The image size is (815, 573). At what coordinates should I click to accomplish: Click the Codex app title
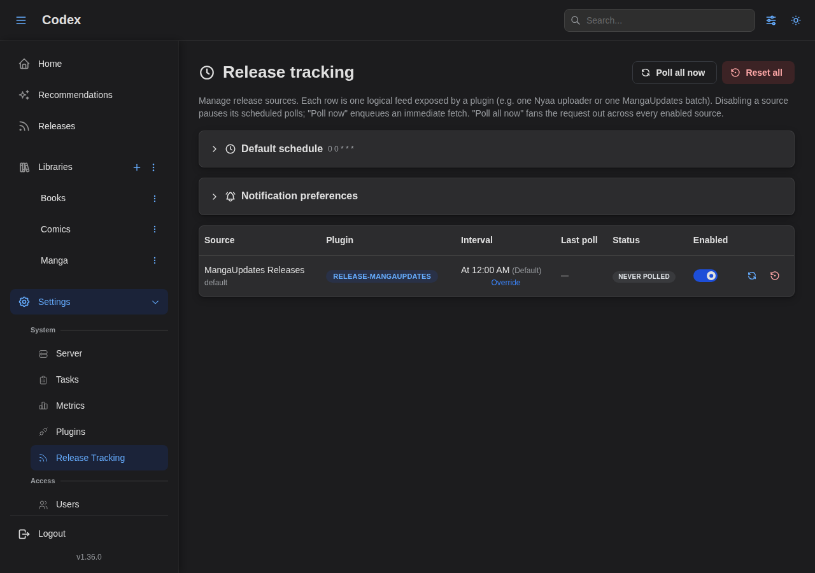[x=61, y=20]
